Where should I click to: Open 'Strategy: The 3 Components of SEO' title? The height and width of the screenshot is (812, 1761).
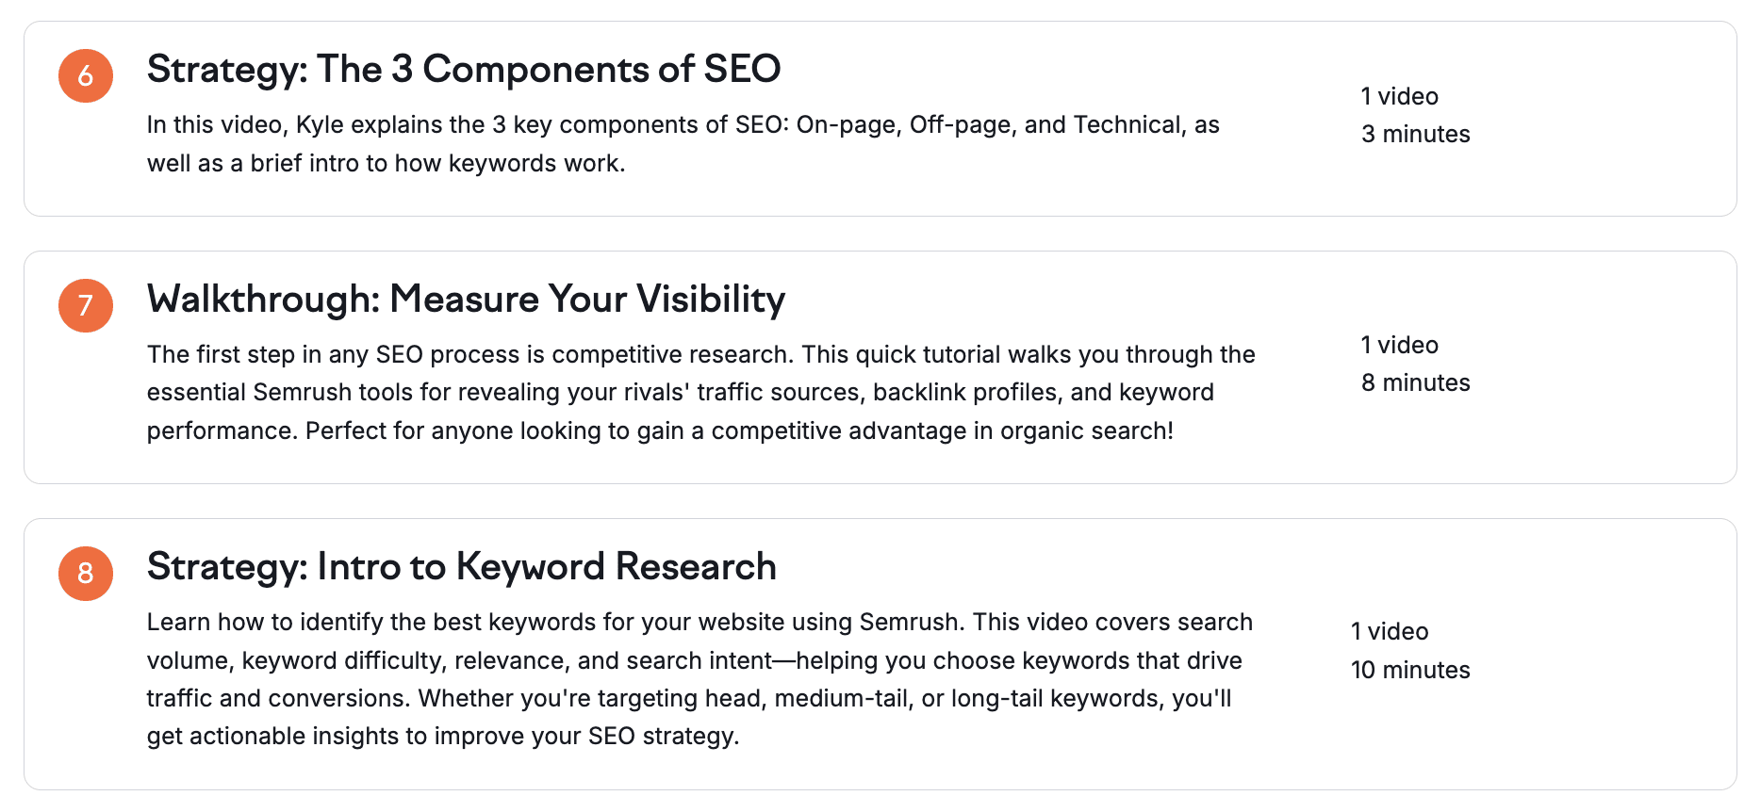pyautogui.click(x=464, y=70)
